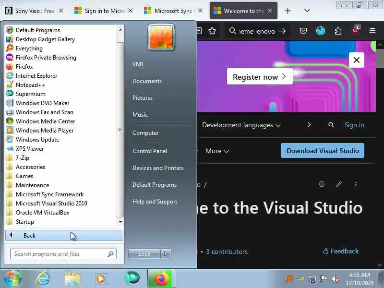The width and height of the screenshot is (384, 288).
Task: Open Documents in Start menu
Action: click(147, 81)
